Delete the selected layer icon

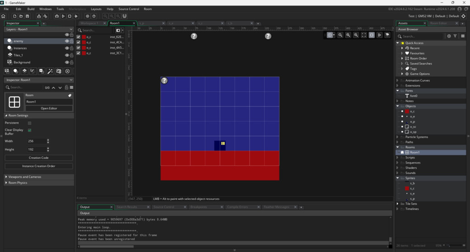pos(67,71)
